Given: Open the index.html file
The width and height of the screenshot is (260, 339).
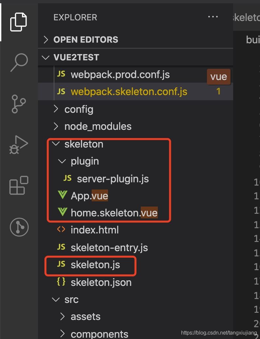Looking at the screenshot, I should (x=95, y=230).
